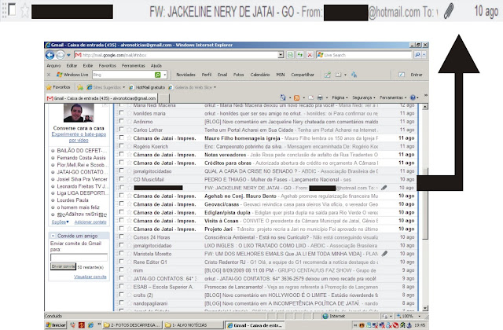Tick checkbox for Carlos Lothar email
The width and height of the screenshot is (503, 330).
click(x=121, y=130)
